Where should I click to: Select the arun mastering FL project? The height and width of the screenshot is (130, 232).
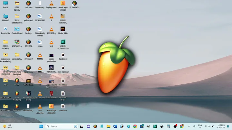point(17,96)
